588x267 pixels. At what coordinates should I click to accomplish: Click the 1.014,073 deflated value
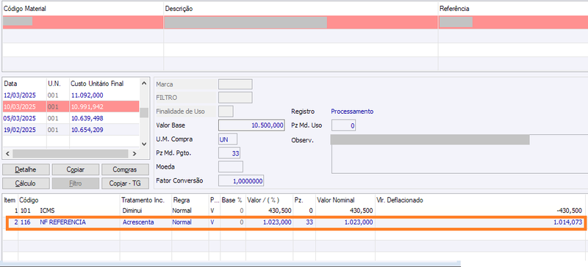(x=567, y=222)
